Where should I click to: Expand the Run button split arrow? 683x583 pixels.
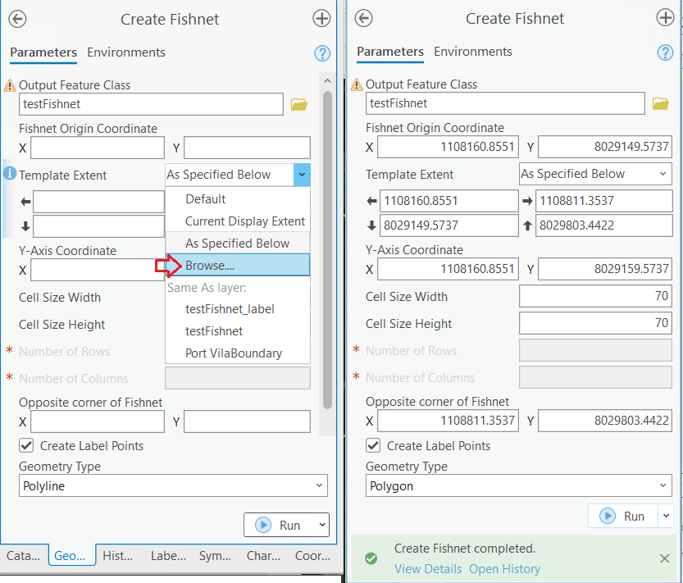click(x=322, y=524)
